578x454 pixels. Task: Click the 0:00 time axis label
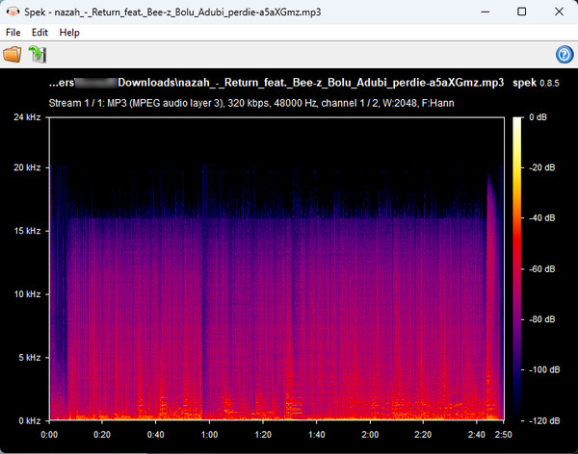coord(49,435)
